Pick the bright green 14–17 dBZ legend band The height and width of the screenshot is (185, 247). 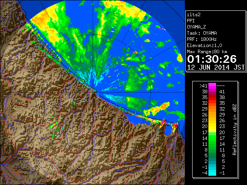(x=212, y=138)
